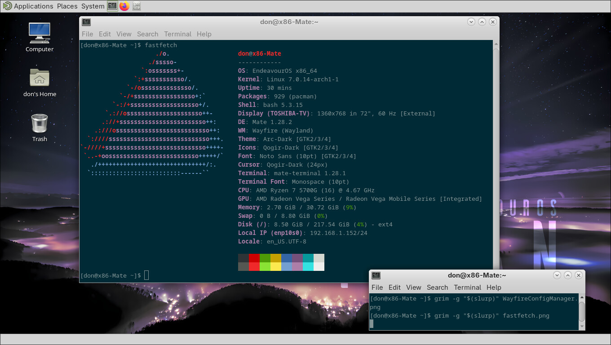The image size is (611, 345).
Task: Click the typed 'fastfetch' command text
Action: (161, 45)
